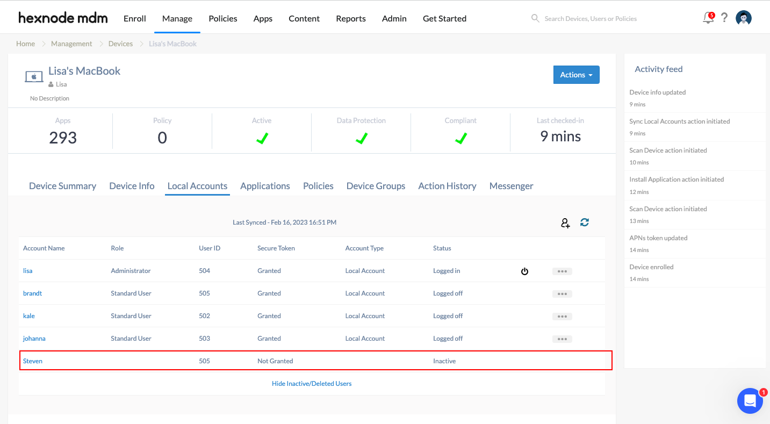Open the Steven account link
Screen dimensions: 770x424
click(32, 361)
